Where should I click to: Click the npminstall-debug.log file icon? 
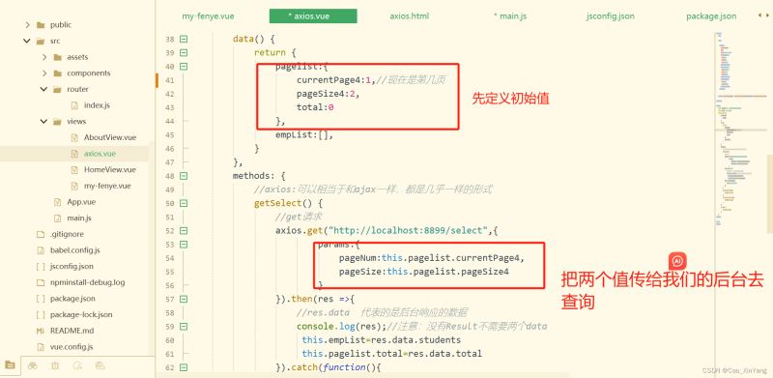click(41, 282)
